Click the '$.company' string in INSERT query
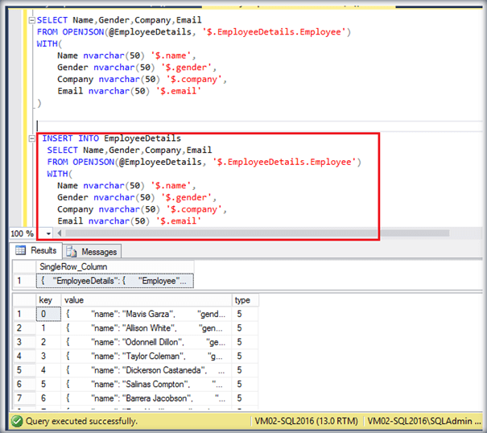The width and height of the screenshot is (487, 433). coord(194,210)
